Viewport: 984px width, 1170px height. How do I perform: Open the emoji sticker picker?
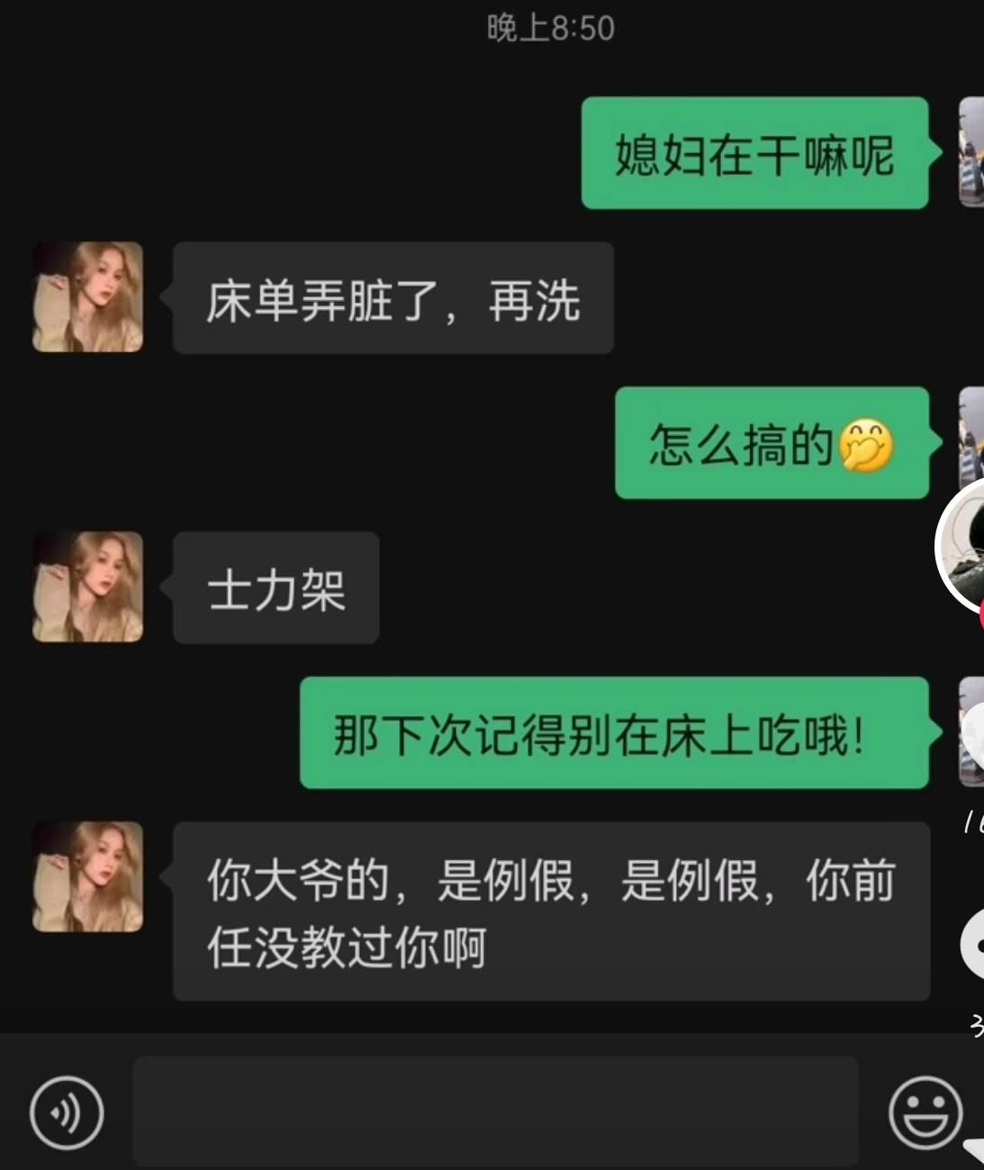[x=925, y=1112]
